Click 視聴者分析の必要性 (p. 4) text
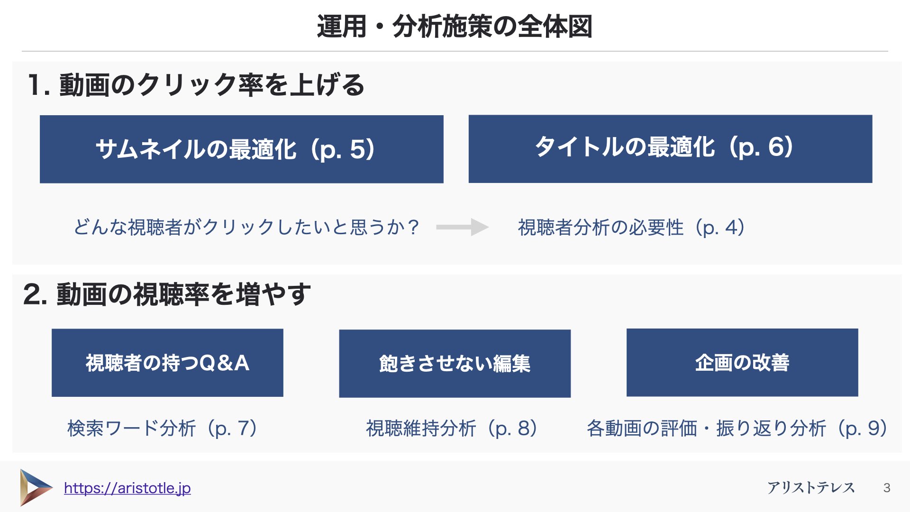The height and width of the screenshot is (512, 910). point(632,228)
